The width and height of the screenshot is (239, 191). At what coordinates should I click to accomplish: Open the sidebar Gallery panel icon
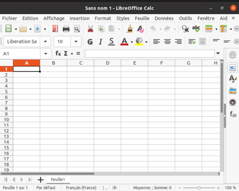tap(233, 90)
